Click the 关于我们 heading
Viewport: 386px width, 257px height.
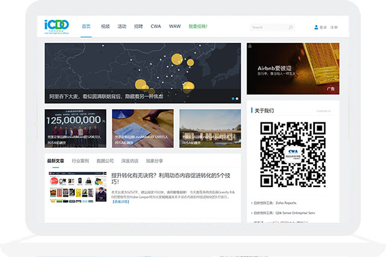coord(264,110)
